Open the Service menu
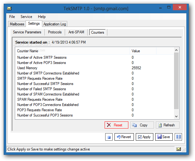The image size is (195, 161). 26,17
